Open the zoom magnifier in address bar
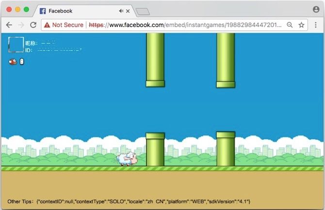325x210 pixels. (x=290, y=25)
